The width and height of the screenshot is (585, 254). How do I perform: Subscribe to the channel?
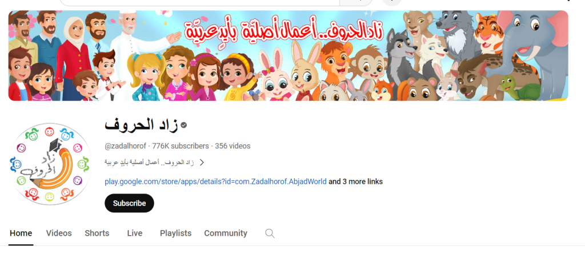(x=129, y=203)
